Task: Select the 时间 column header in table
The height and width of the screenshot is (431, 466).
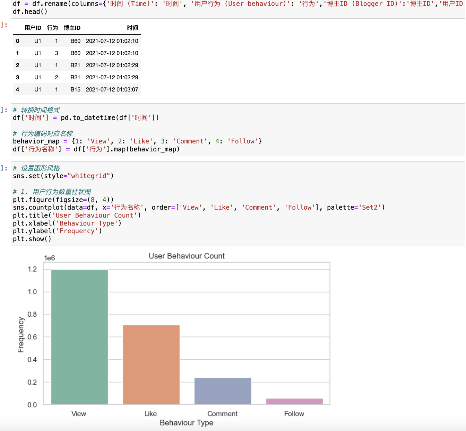Action: point(132,28)
